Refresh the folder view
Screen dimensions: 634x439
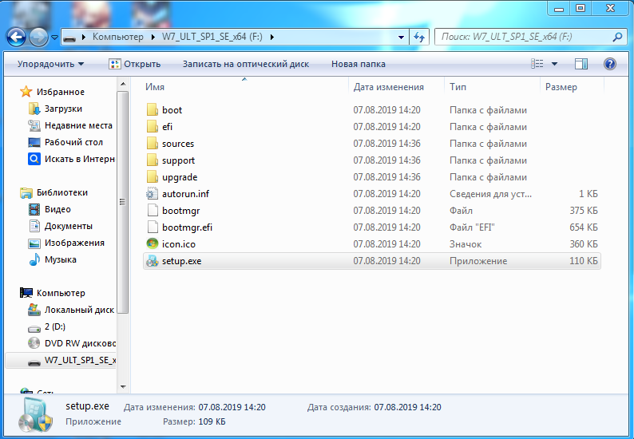[419, 38]
